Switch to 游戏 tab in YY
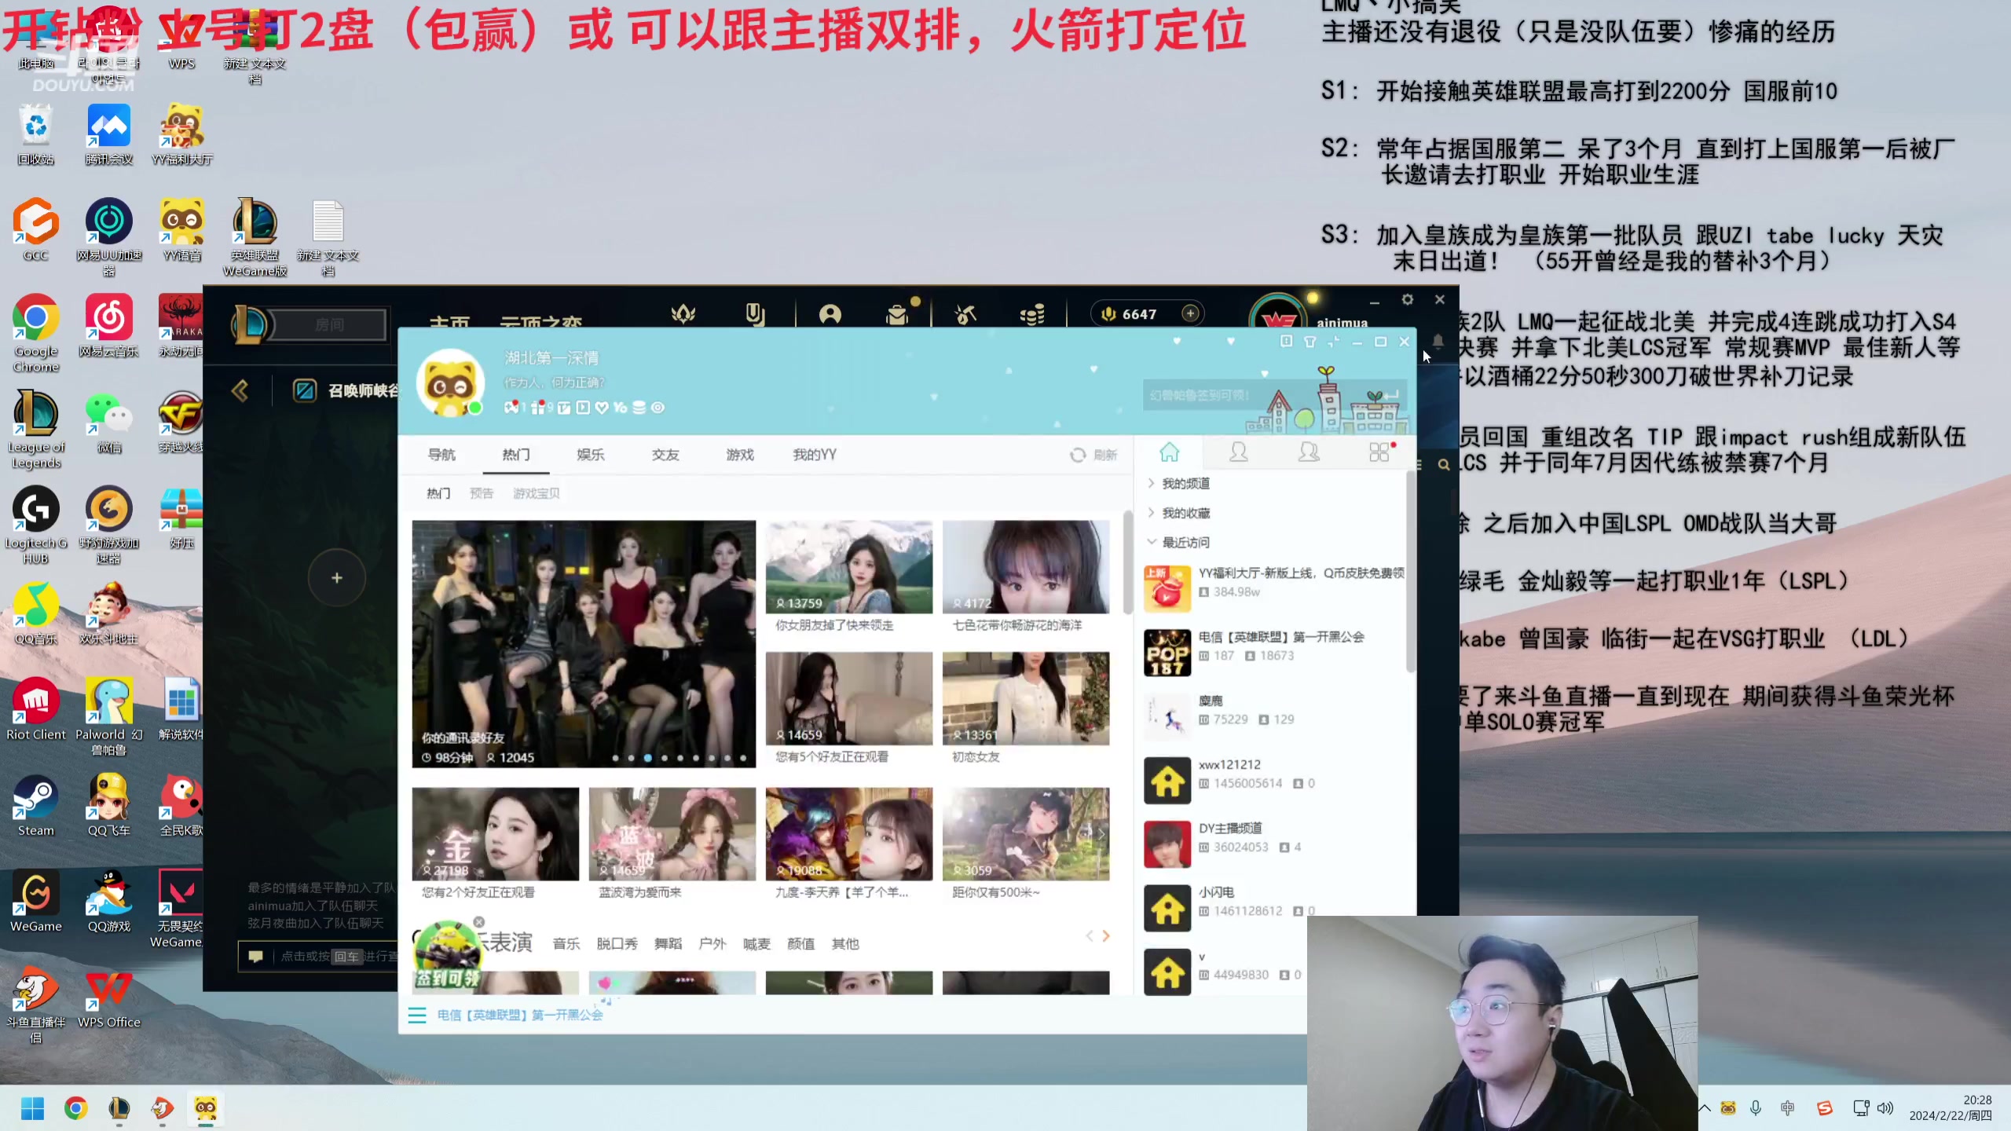This screenshot has height=1131, width=2011. click(x=739, y=454)
